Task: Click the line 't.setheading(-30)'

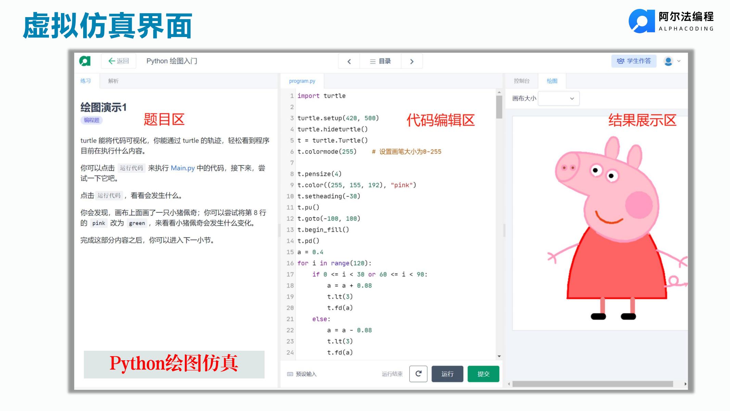Action: point(329,196)
